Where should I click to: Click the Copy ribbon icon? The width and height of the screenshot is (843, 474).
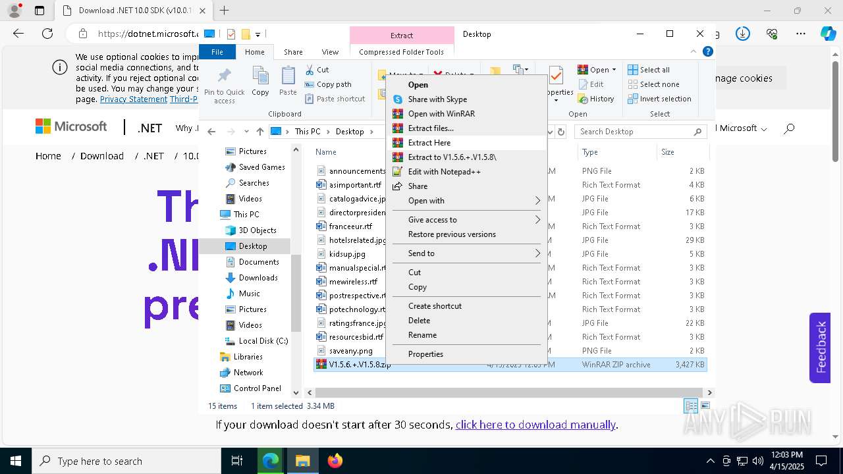point(260,82)
